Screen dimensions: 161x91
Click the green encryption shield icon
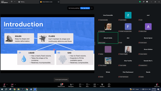click(x=140, y=2)
